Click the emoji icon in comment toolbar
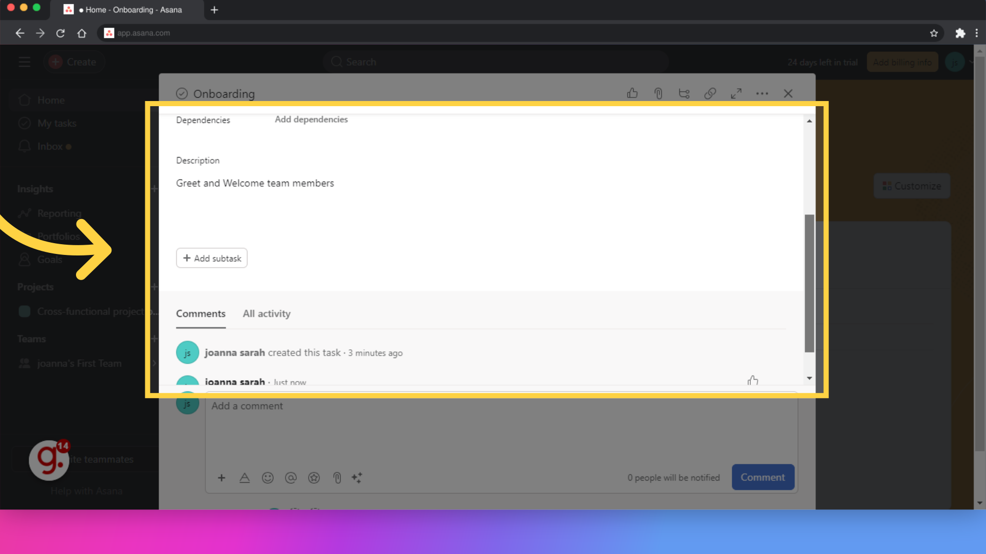Viewport: 986px width, 554px height. tap(268, 478)
